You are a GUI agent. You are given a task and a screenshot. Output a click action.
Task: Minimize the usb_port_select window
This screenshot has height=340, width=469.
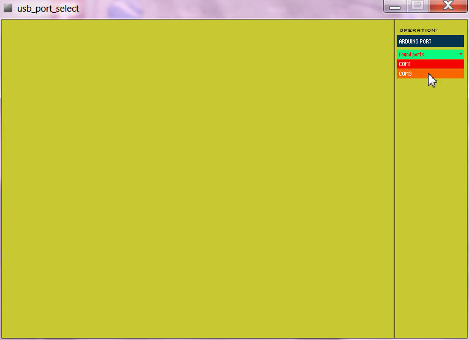395,6
